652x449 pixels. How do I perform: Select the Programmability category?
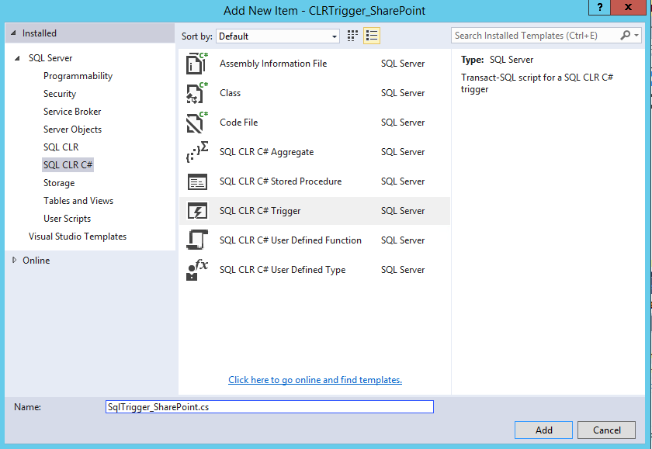[x=78, y=76]
